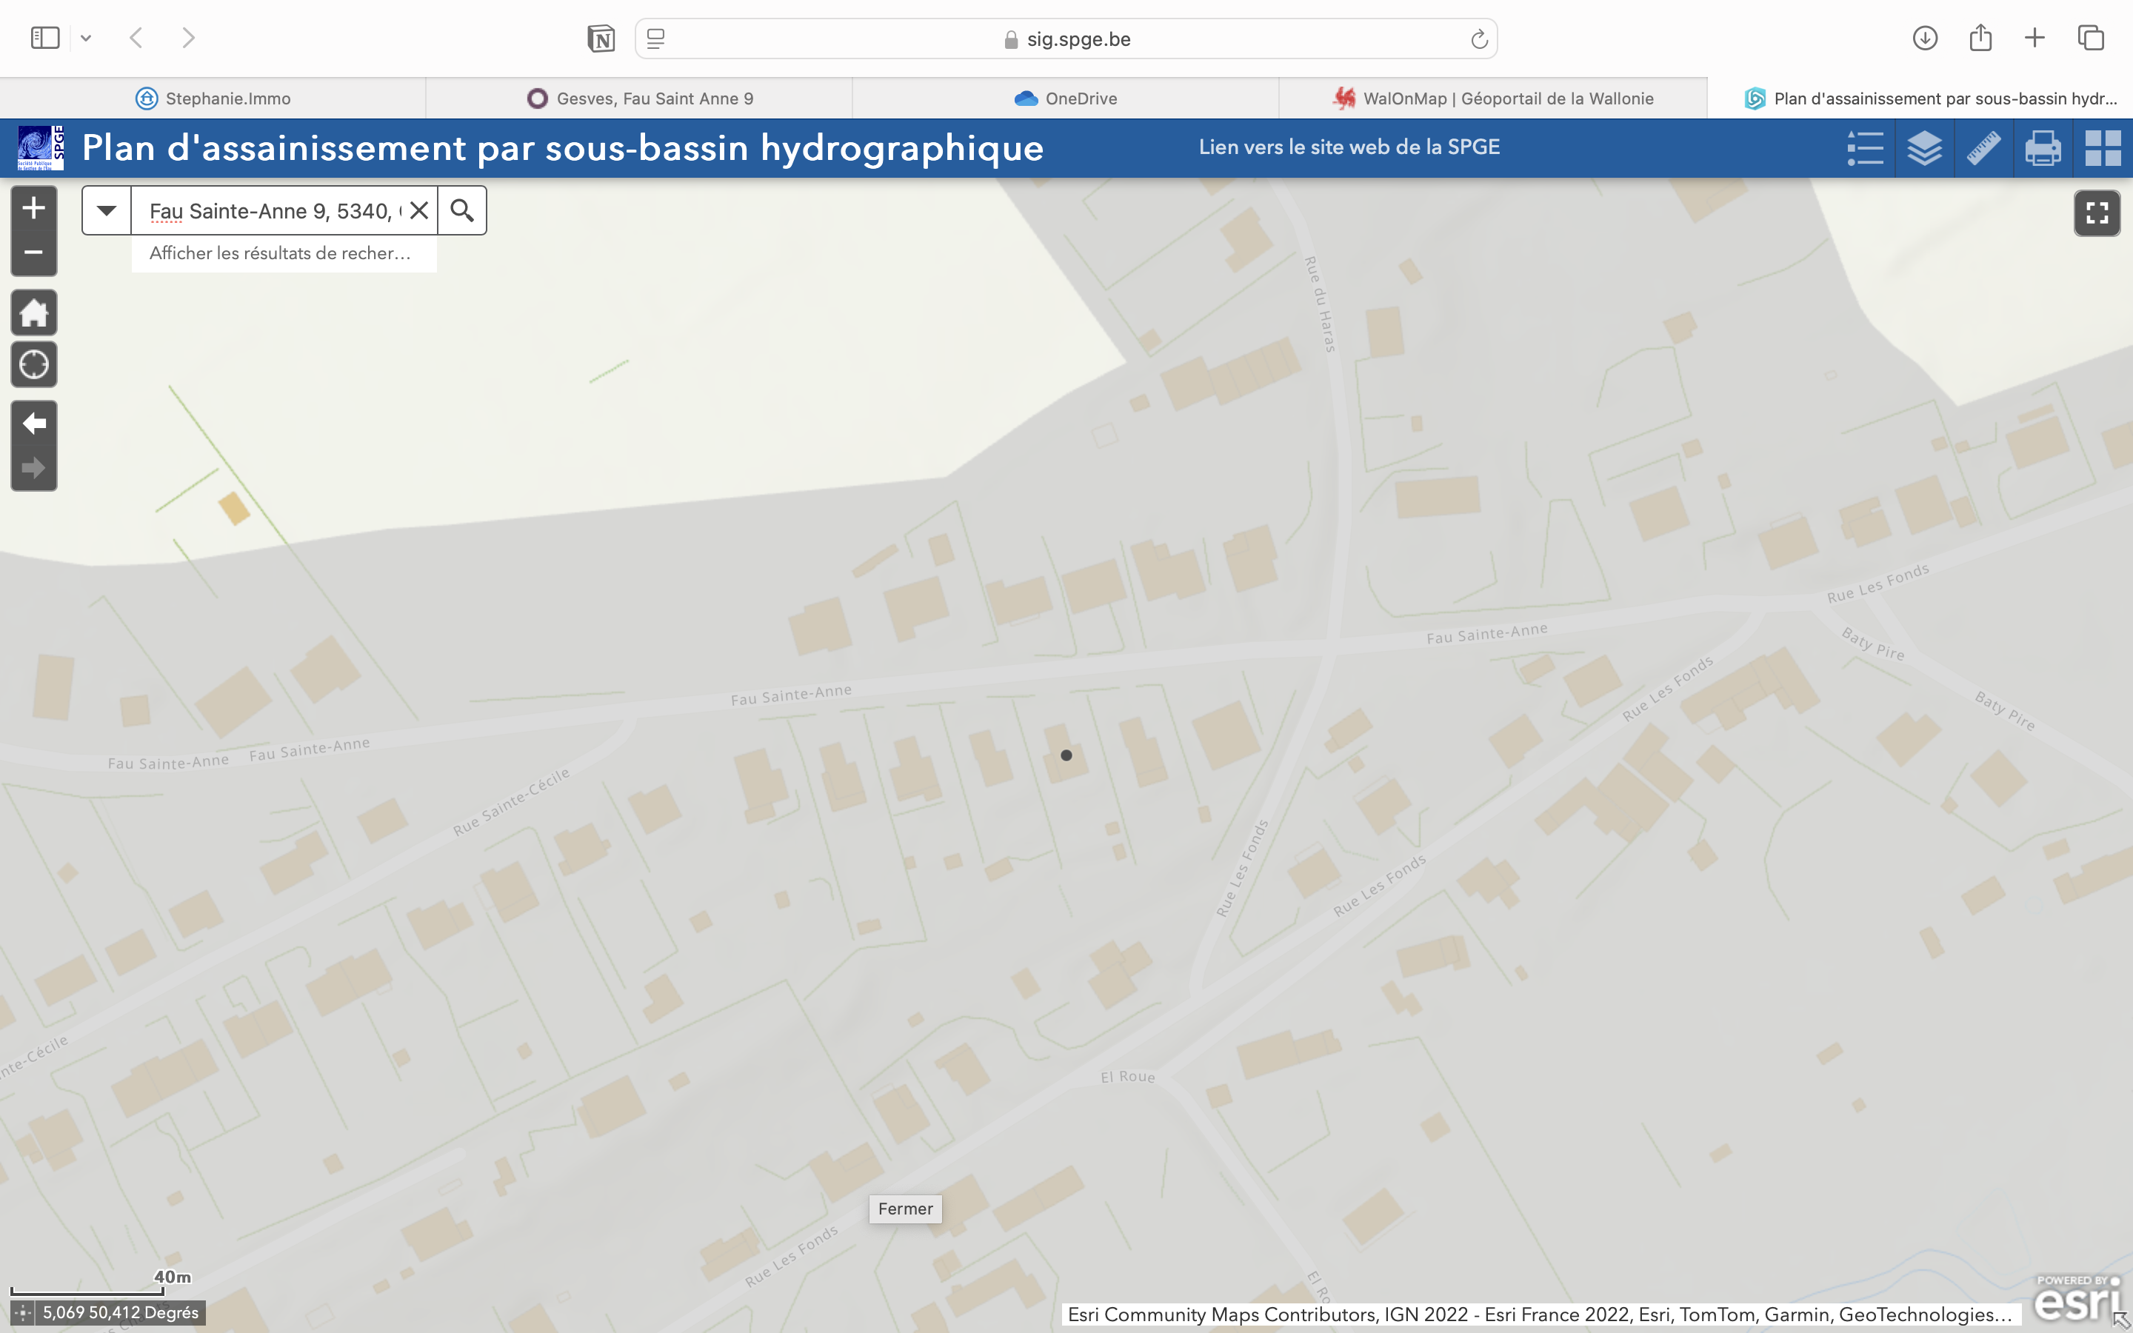This screenshot has width=2133, height=1333.
Task: Open Lien vers le site web SPGE
Action: tap(1349, 147)
